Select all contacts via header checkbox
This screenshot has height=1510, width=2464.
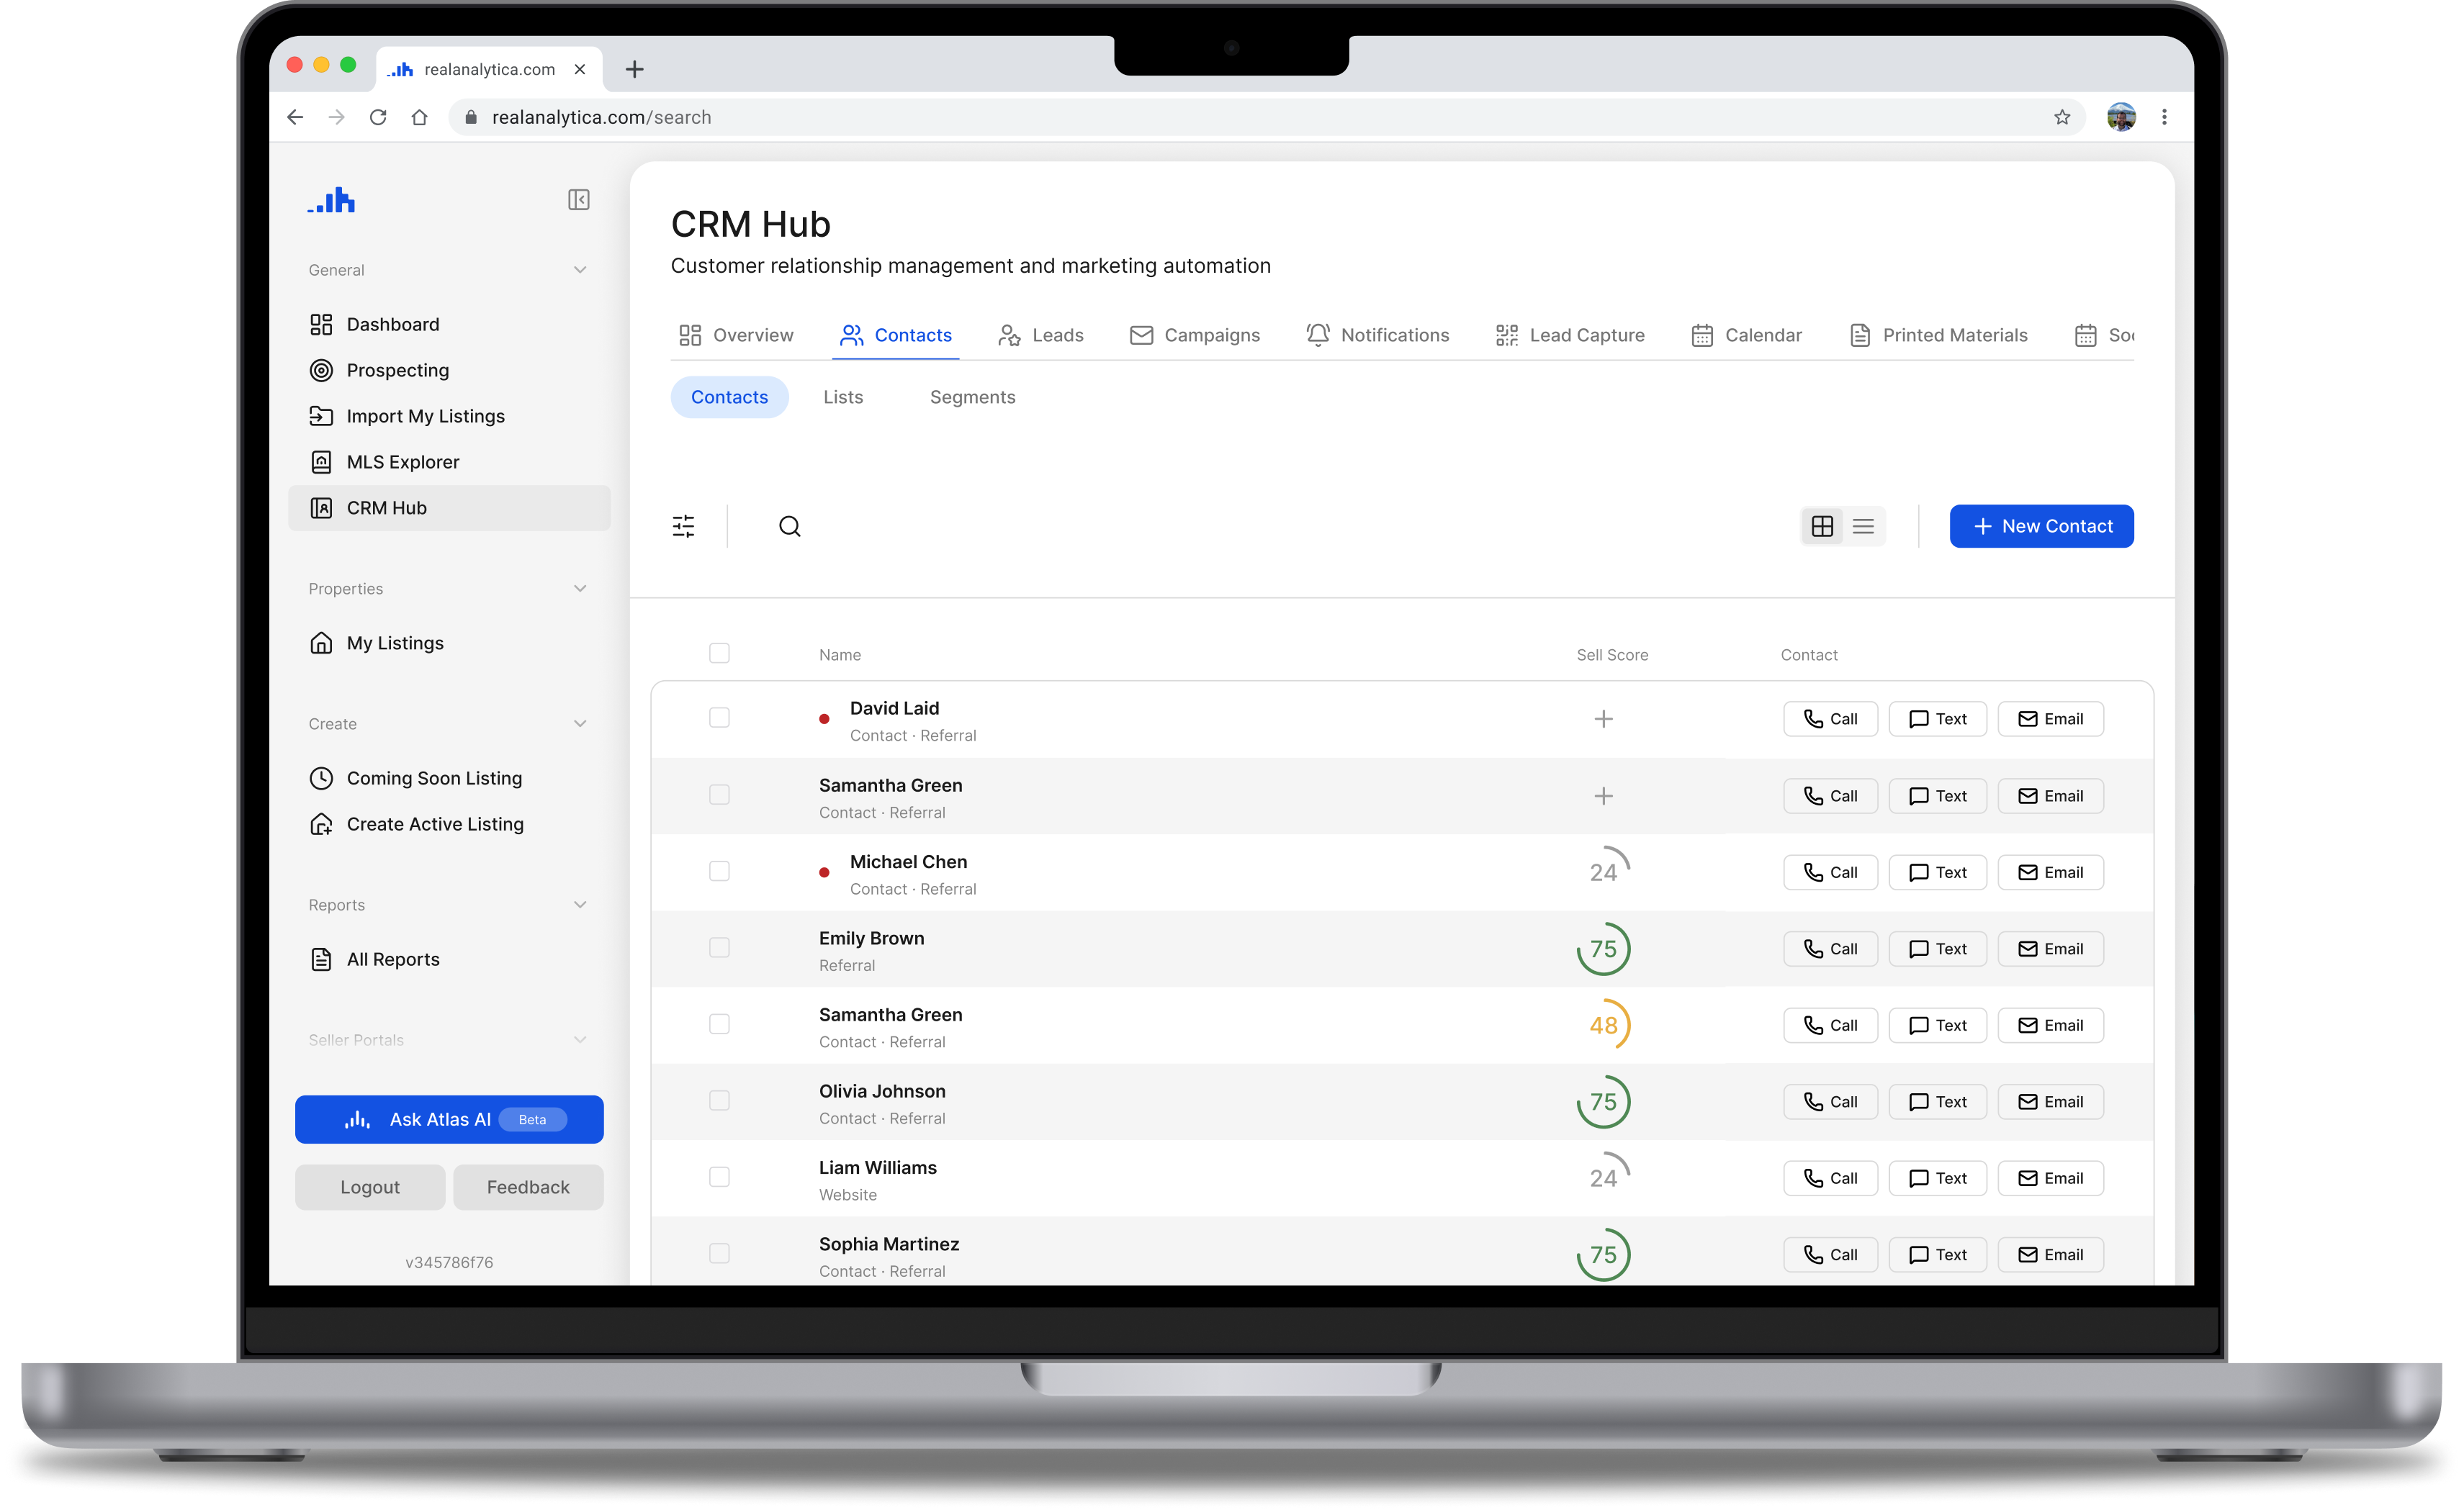coord(719,653)
